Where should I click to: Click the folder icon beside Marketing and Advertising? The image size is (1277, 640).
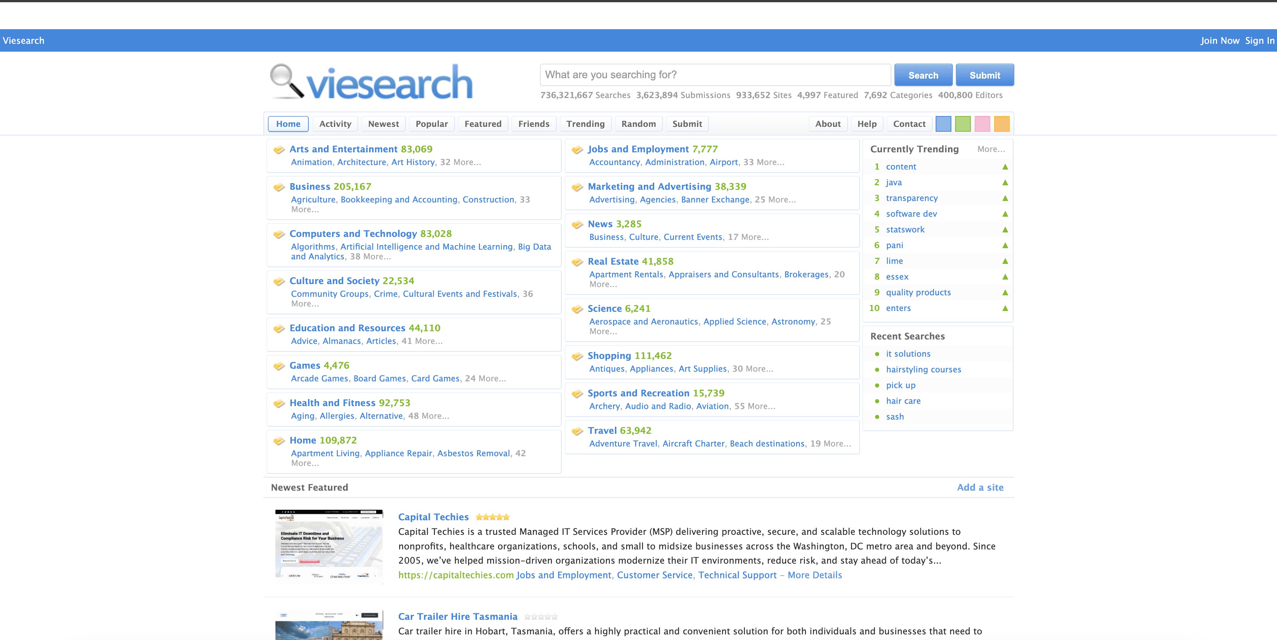pos(577,187)
